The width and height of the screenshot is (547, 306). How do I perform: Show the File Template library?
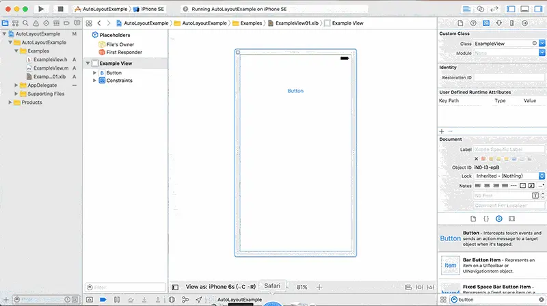tap(473, 219)
